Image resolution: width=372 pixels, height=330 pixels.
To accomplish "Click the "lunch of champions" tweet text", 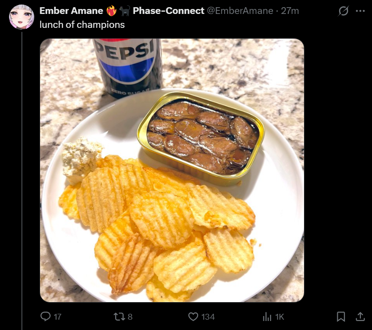I will click(x=82, y=25).
